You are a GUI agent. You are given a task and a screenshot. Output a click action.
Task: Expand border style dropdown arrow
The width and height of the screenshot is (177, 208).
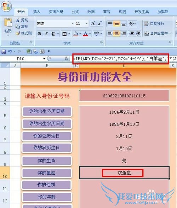[69, 34]
